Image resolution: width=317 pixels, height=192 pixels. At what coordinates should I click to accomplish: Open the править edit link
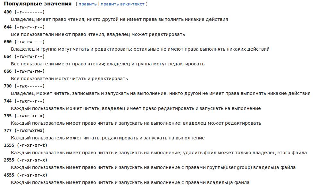click(88, 4)
